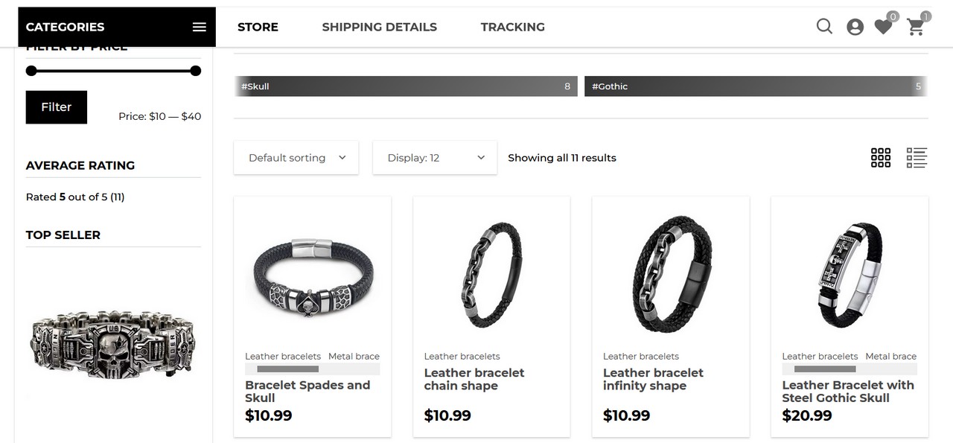Select the #Gothic tag filter
Image resolution: width=953 pixels, height=443 pixels.
pyautogui.click(x=755, y=86)
